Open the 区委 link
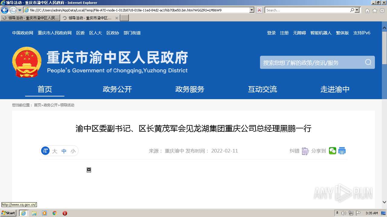The height and width of the screenshot is (217, 387). tap(80, 33)
